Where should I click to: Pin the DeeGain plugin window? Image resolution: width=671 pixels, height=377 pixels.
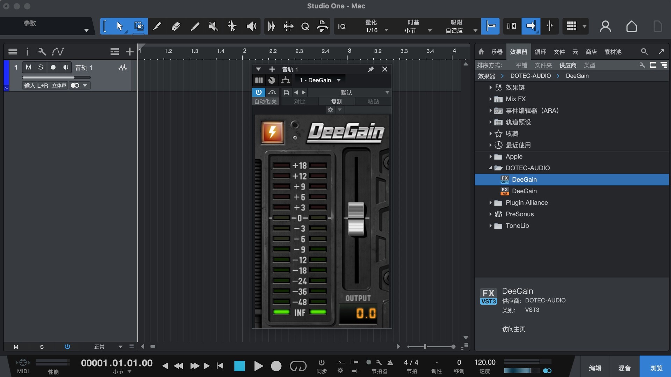[371, 69]
